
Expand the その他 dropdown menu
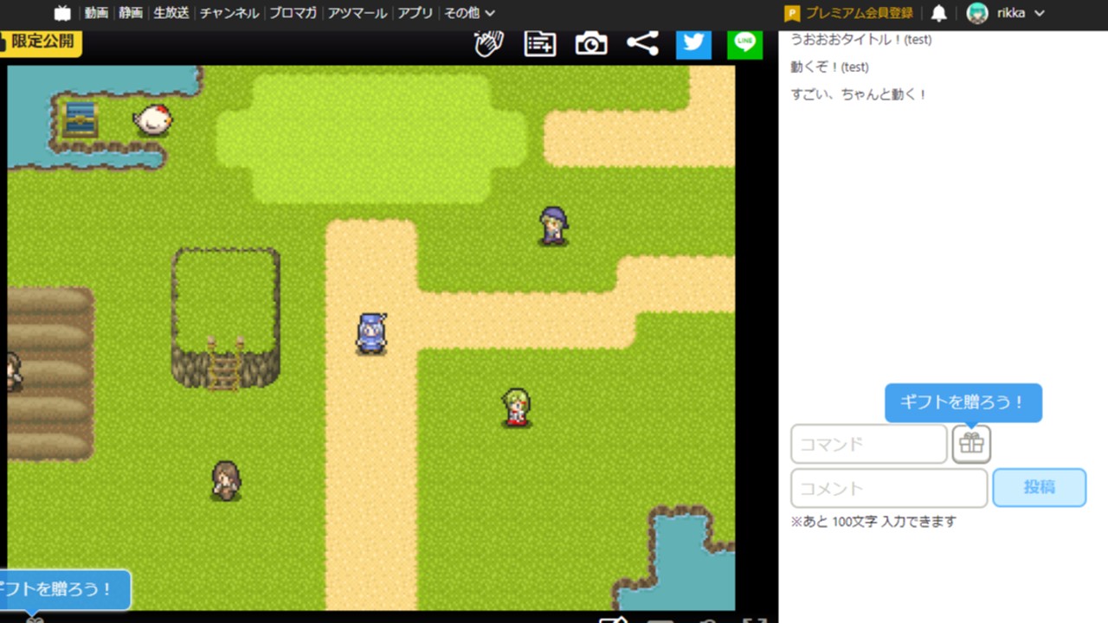[x=469, y=13]
